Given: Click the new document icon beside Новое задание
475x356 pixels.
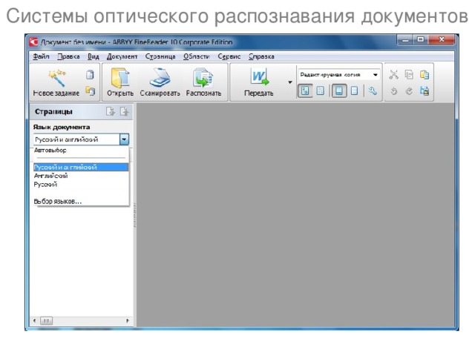Looking at the screenshot, I should pos(90,74).
